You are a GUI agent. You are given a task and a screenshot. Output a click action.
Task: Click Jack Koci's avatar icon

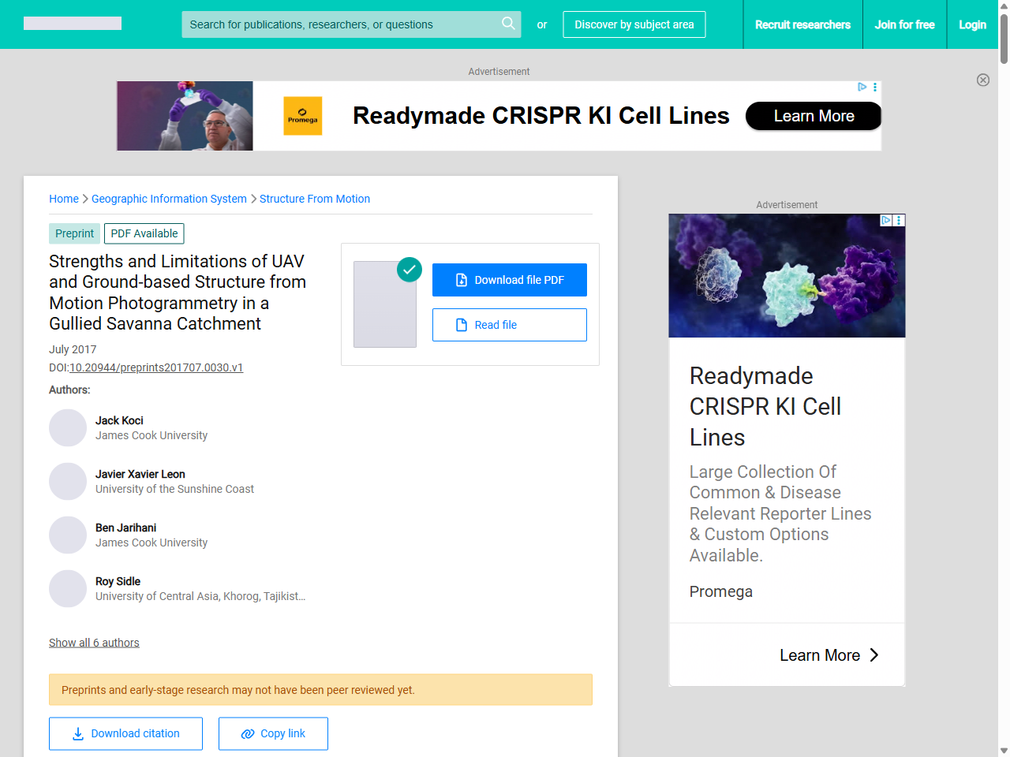pos(68,428)
